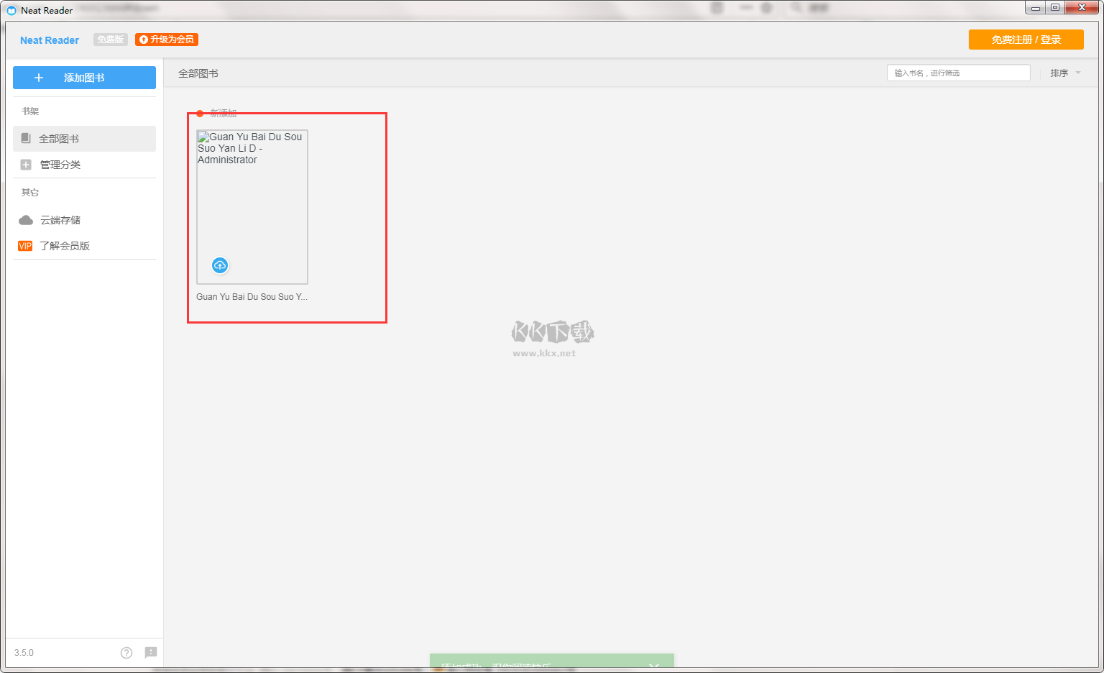Screen dimensions: 1104x673
Task: Click the orange 升级为会员 upgrade button
Action: tap(167, 40)
